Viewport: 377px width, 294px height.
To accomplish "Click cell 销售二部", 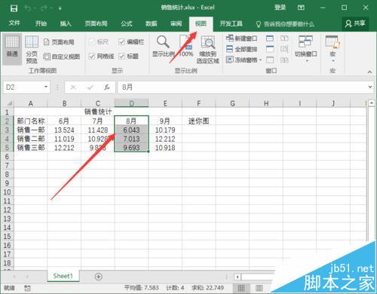I will (x=31, y=139).
